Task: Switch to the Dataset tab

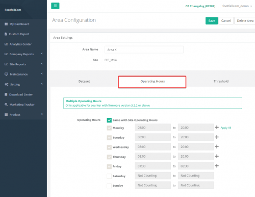Action: click(x=84, y=81)
